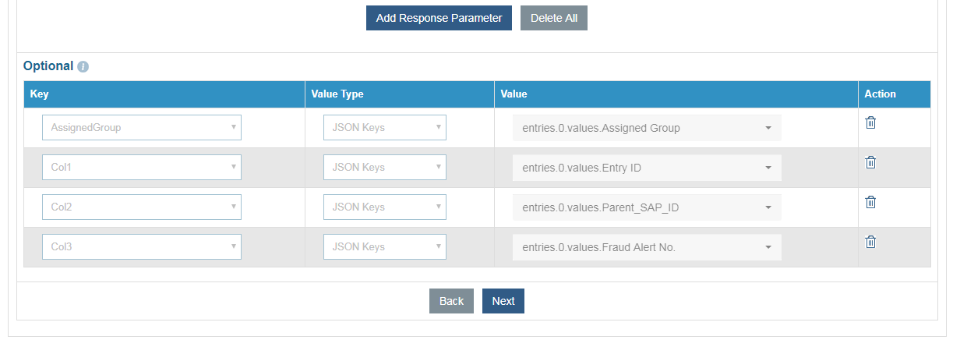Open the Col2 key dropdown

click(142, 207)
